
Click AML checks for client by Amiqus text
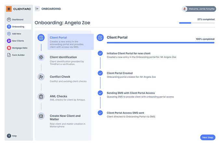(68, 100)
